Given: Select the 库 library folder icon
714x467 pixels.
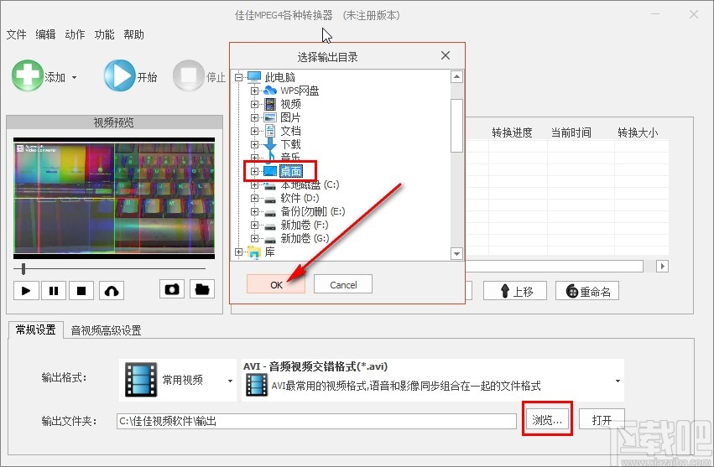Looking at the screenshot, I should pyautogui.click(x=254, y=252).
